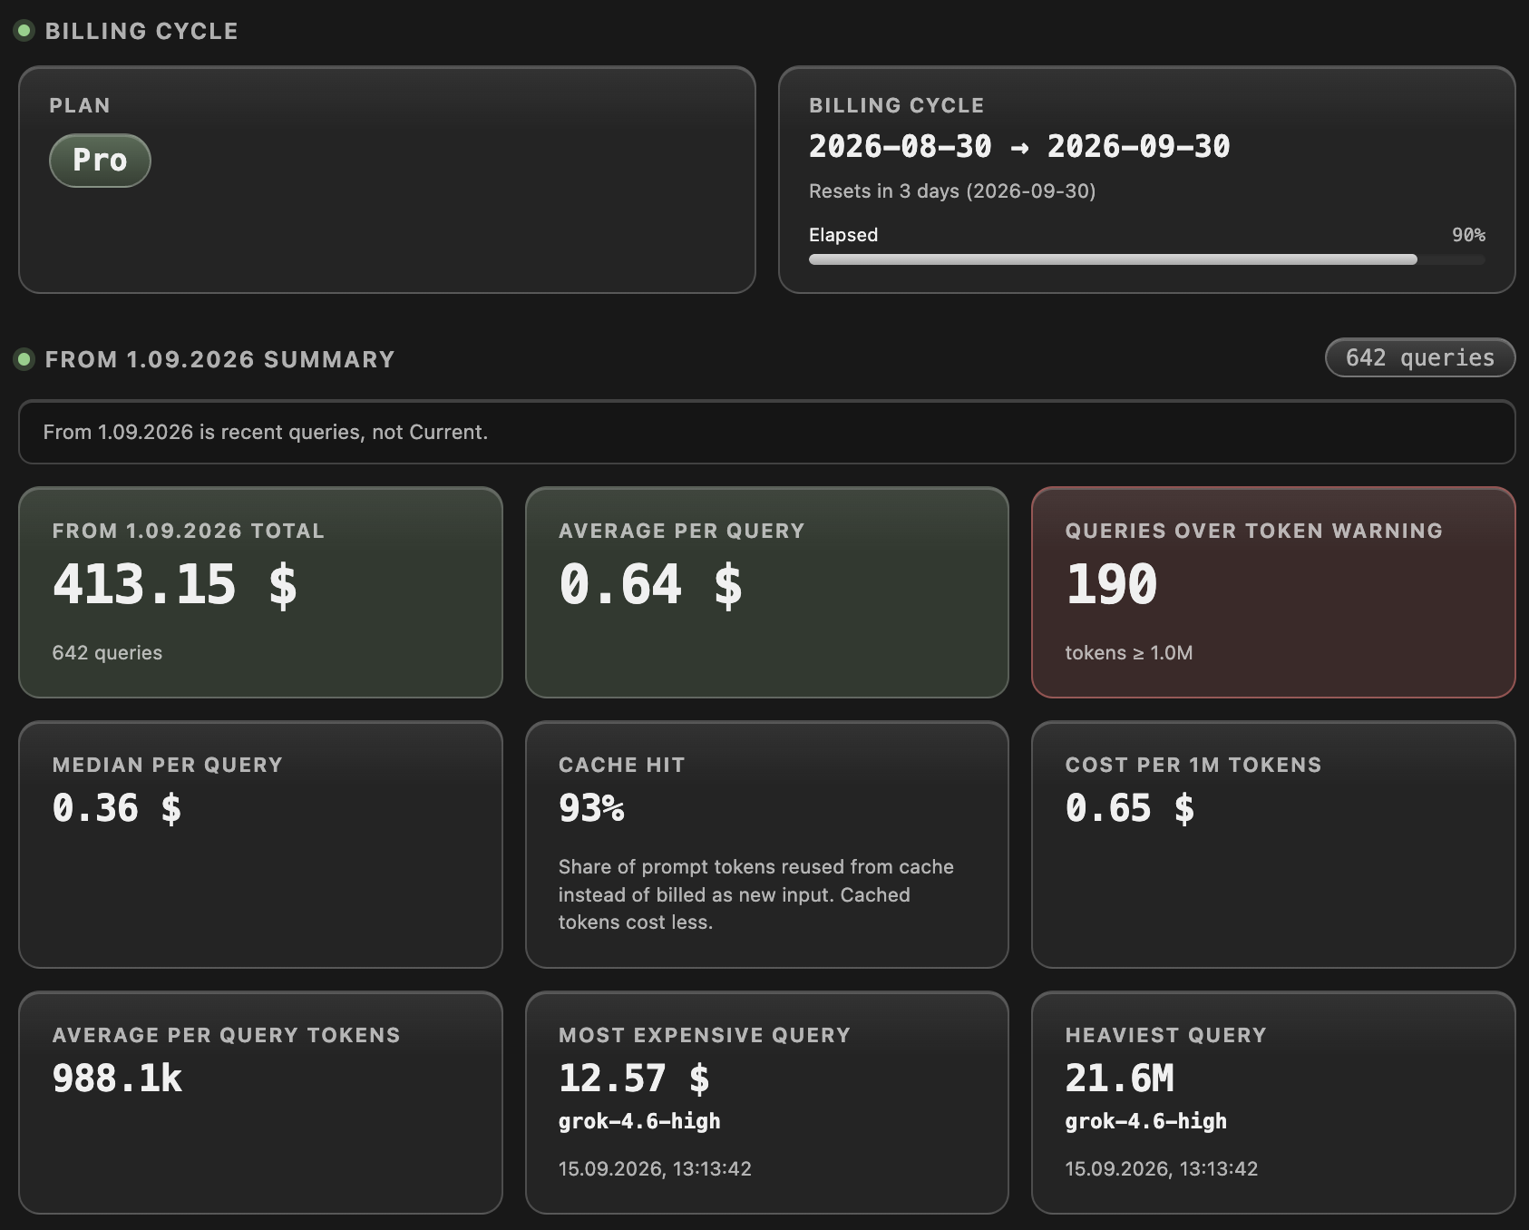Viewport: 1529px width, 1230px height.
Task: Click the Queries Over Token Warning card title
Action: [1254, 531]
